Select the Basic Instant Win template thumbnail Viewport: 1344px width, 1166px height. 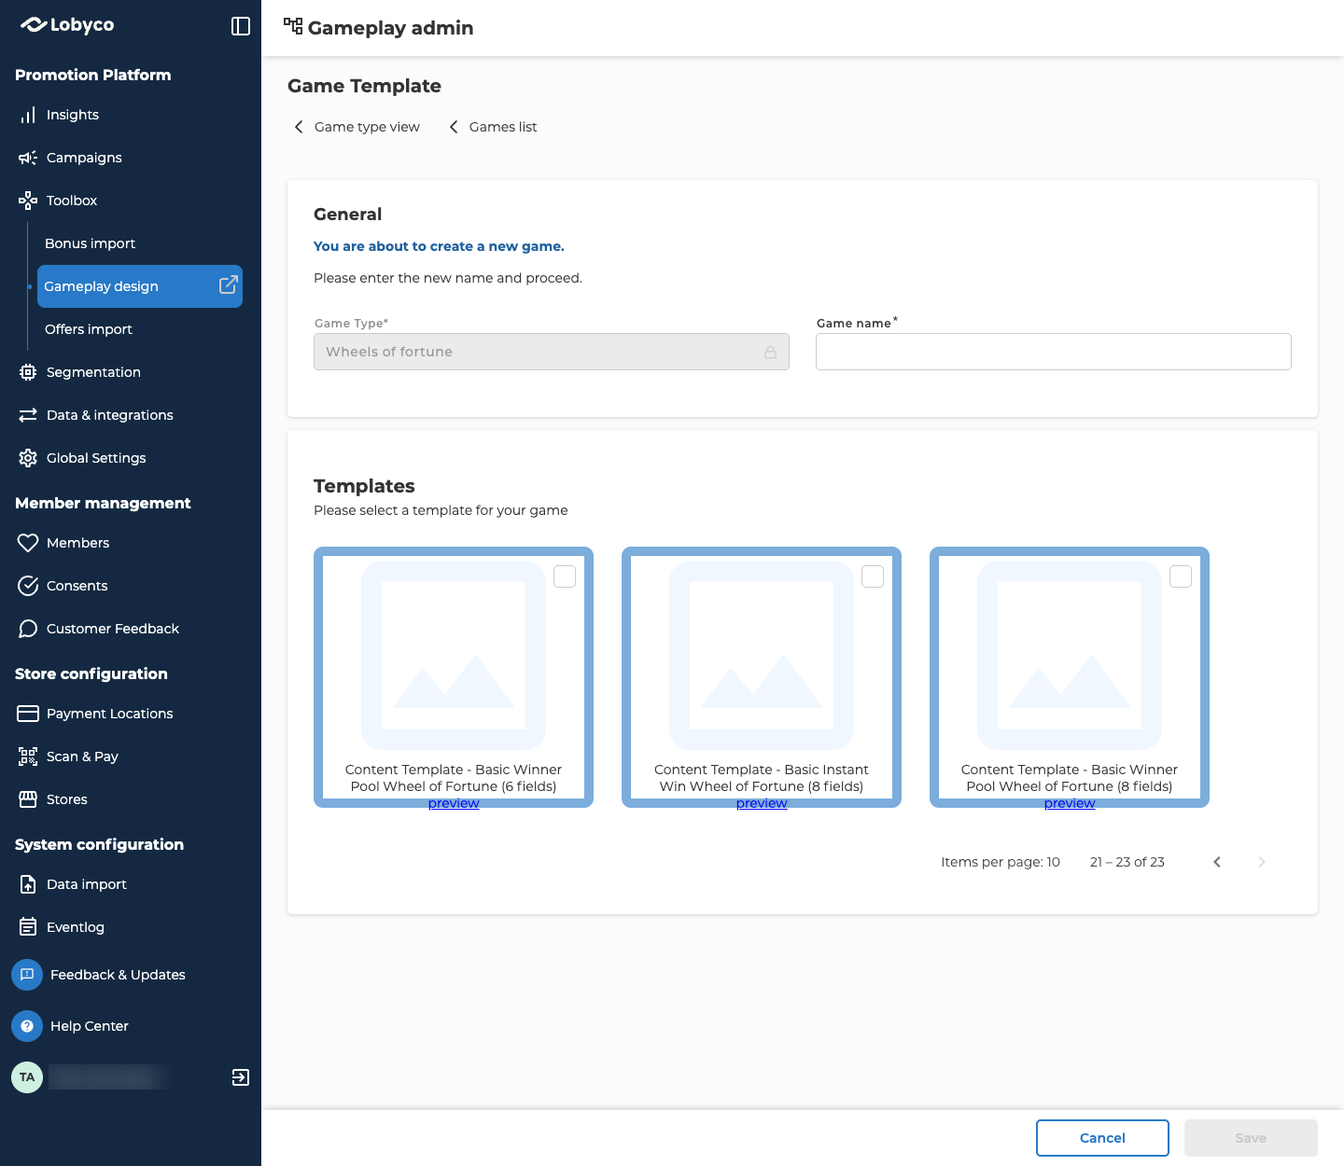(x=762, y=655)
